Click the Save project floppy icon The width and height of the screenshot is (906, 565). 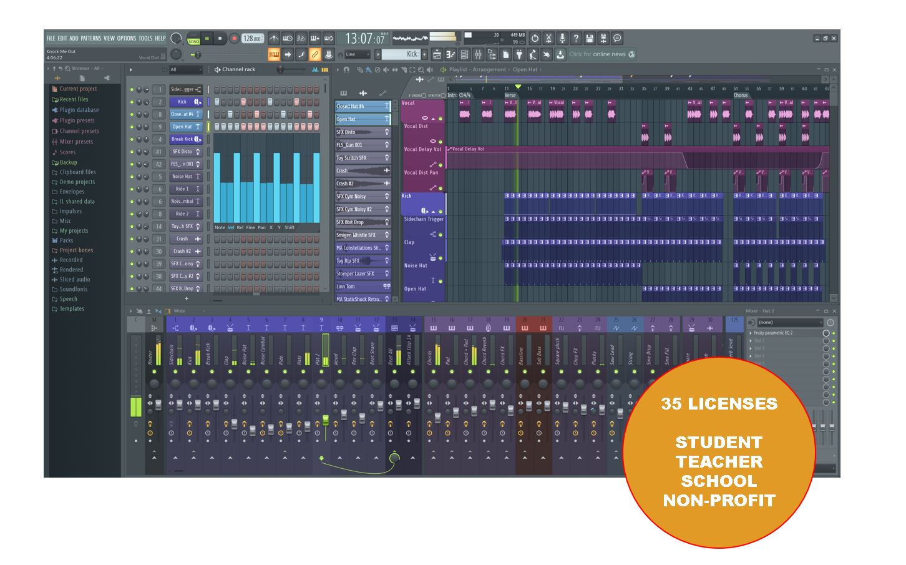point(590,39)
